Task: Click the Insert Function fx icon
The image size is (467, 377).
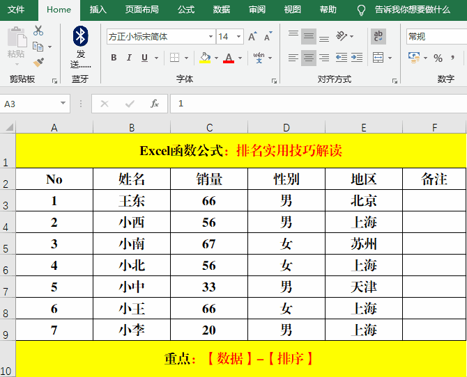Action: tap(155, 104)
